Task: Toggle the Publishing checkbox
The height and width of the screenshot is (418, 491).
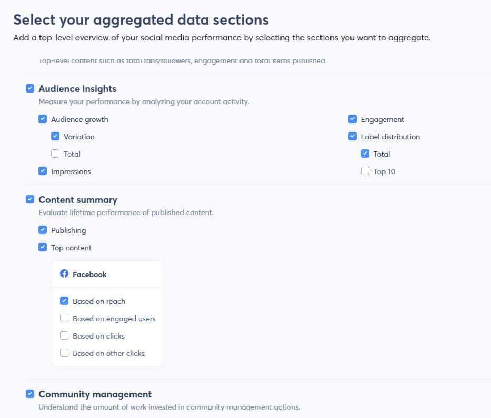Action: 43,230
